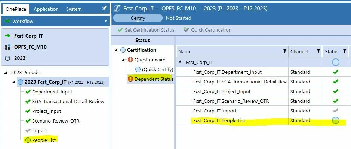Image resolution: width=351 pixels, height=149 pixels.
Task: Switch to the OnePlace tab
Action: (x=16, y=9)
